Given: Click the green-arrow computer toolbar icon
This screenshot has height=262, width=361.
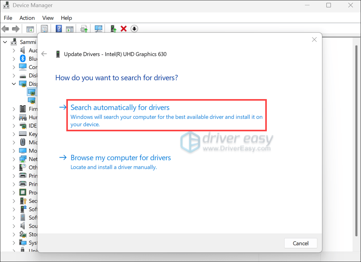Looking at the screenshot, I should pyautogui.click(x=113, y=29).
